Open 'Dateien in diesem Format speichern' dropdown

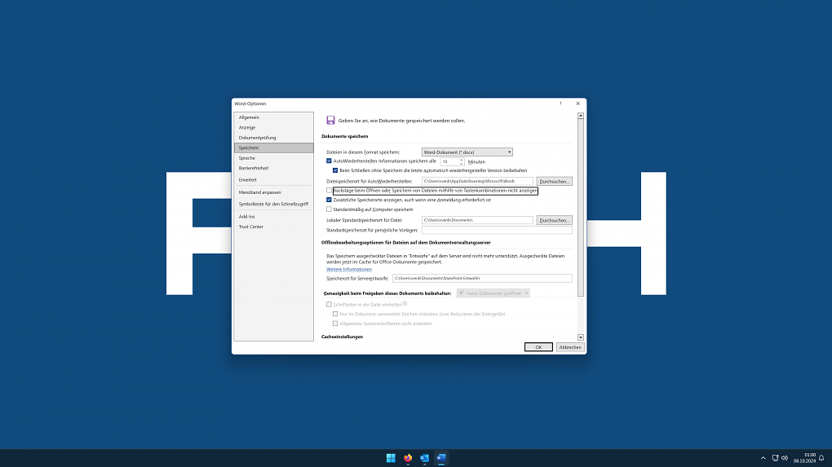click(467, 152)
